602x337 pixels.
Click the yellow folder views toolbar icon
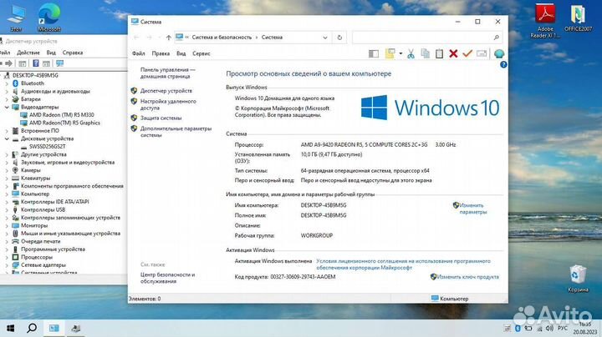[390, 53]
